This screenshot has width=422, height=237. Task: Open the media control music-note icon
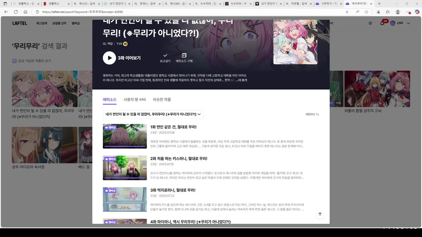coord(378,12)
